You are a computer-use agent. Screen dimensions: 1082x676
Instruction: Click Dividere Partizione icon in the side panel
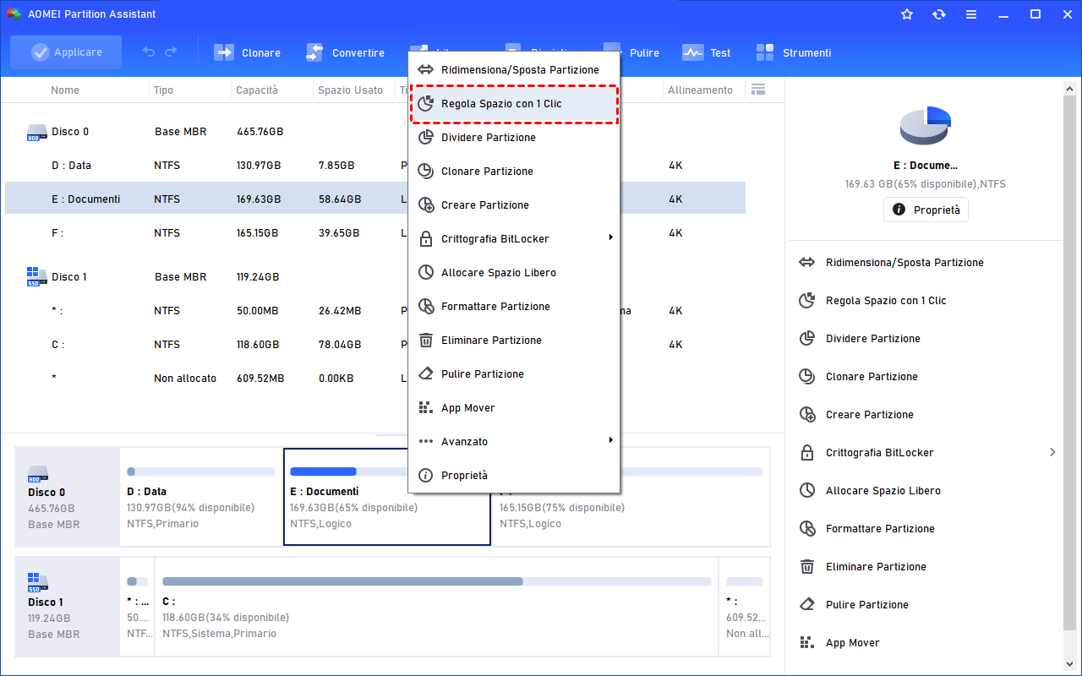tap(806, 339)
